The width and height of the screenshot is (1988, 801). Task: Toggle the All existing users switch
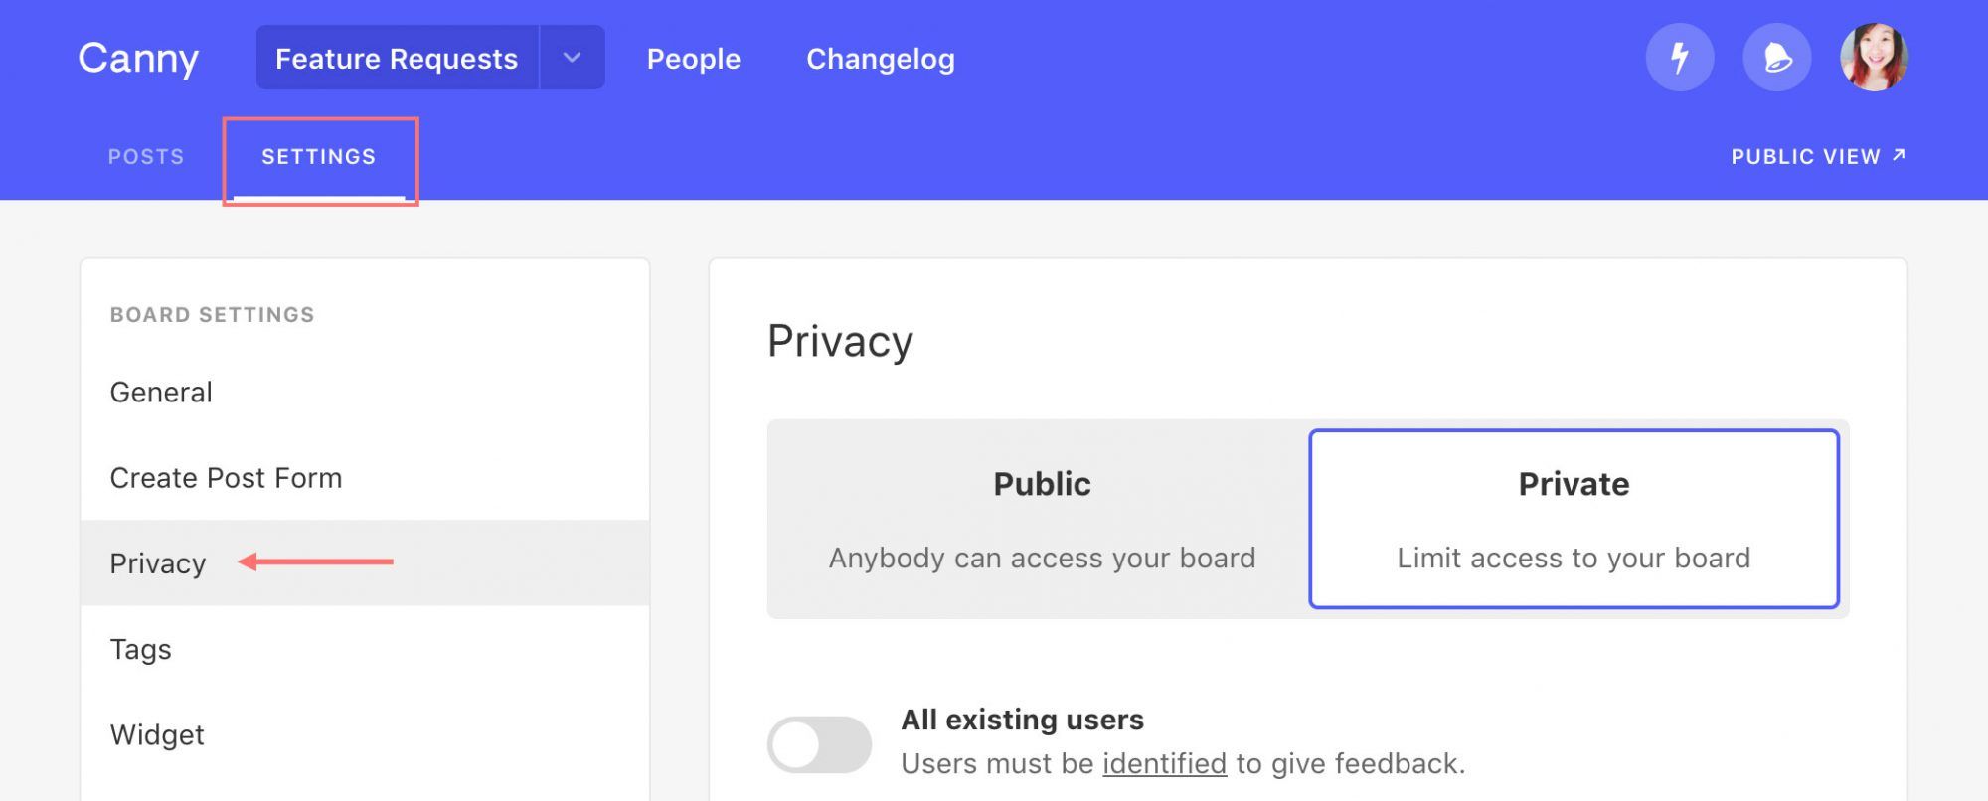coord(819,744)
